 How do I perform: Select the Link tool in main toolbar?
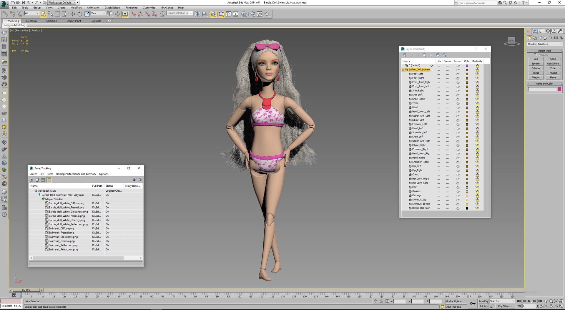click(x=5, y=14)
